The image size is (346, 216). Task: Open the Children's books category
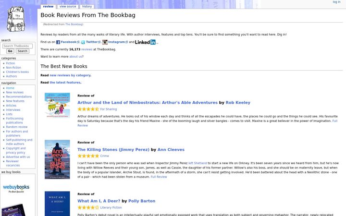(17, 72)
